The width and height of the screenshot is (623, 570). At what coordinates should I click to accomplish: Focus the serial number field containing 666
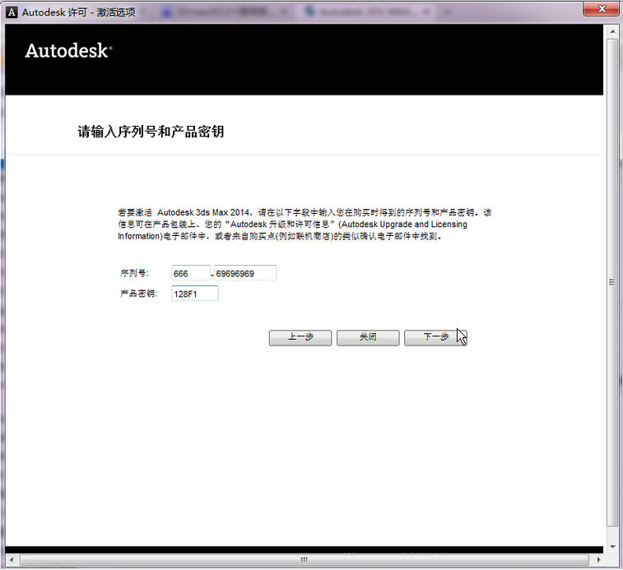[191, 273]
